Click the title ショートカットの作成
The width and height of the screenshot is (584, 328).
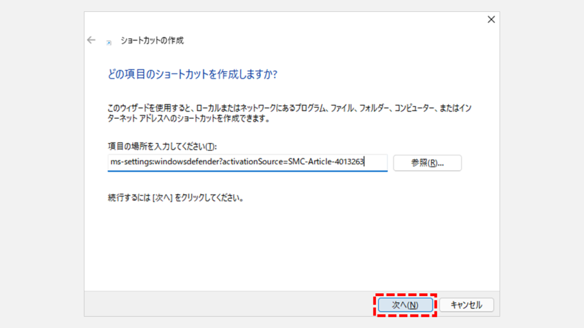pyautogui.click(x=152, y=40)
